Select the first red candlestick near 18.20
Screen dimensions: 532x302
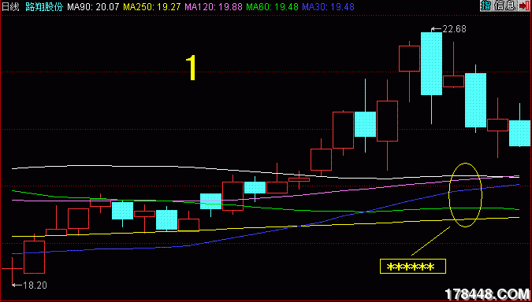click(34, 257)
